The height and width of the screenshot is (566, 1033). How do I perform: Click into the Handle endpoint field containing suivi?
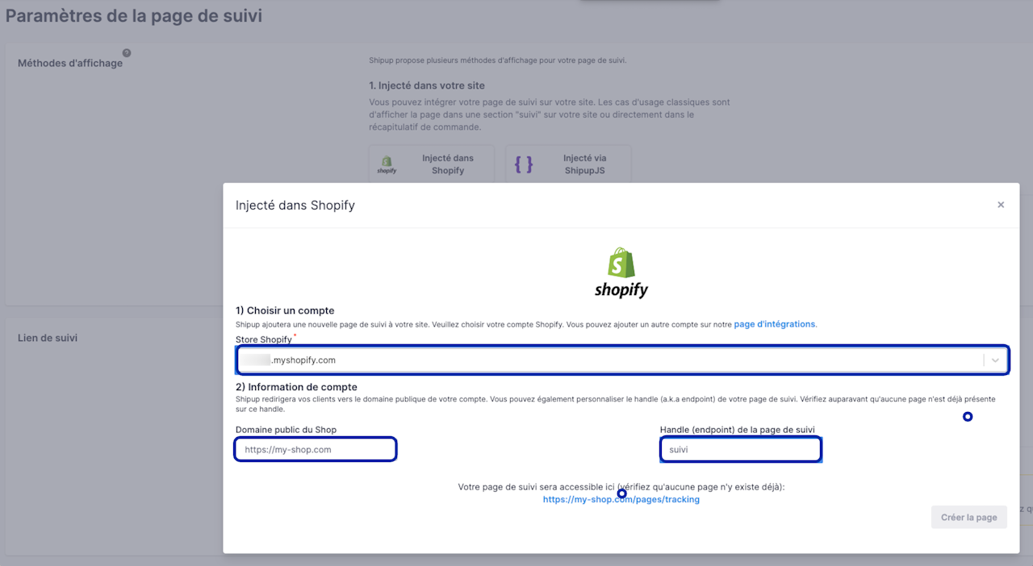(741, 449)
